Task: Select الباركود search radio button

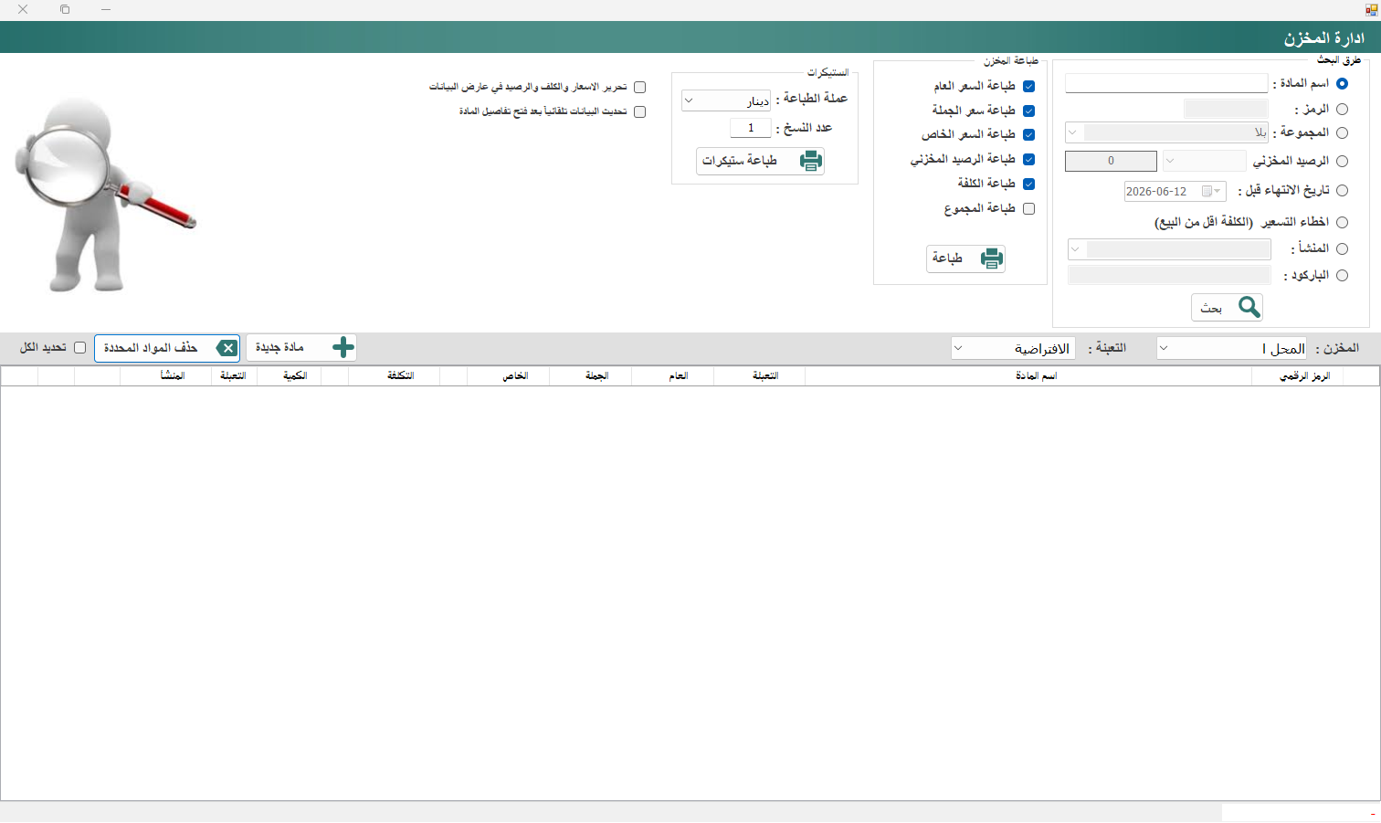Action: coord(1342,275)
